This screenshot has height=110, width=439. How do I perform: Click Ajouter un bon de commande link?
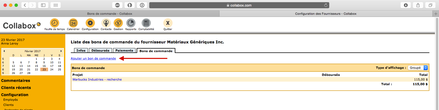pos(93,58)
